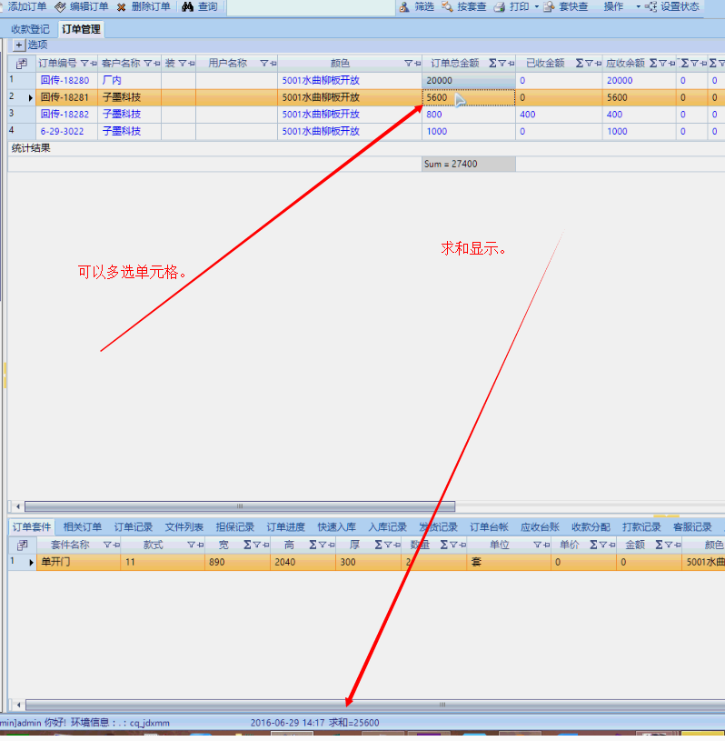Click the 订单总金额 column header
The image size is (725, 741).
[453, 64]
